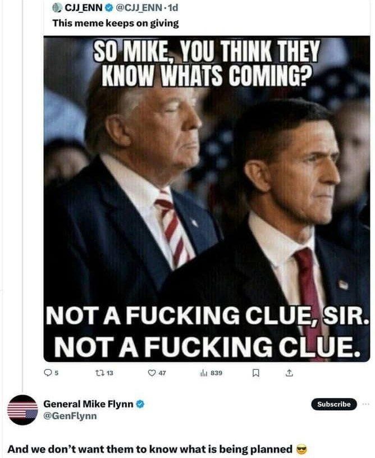Image resolution: width=375 pixels, height=458 pixels.
Task: Click the @GenFlynn handle
Action: click(70, 416)
